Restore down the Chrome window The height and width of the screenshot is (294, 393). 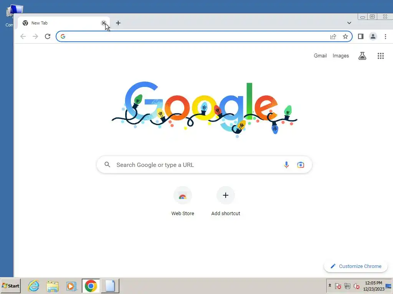372,16
